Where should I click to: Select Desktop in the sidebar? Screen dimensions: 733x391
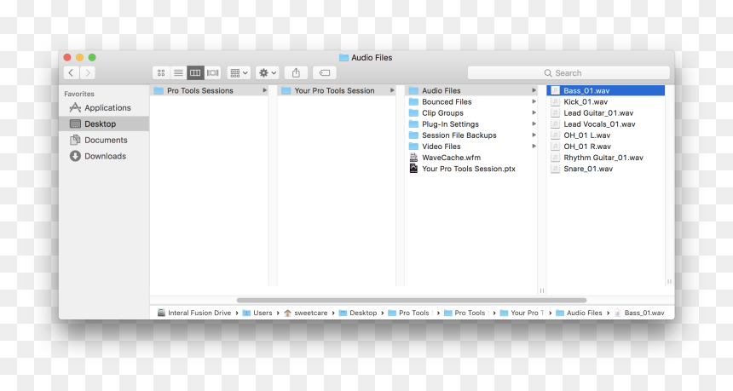point(104,124)
